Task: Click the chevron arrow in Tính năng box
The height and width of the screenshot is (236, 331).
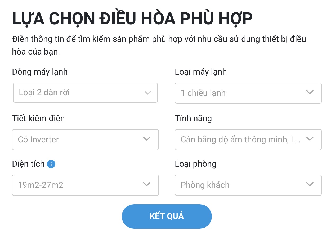Action: pos(309,139)
